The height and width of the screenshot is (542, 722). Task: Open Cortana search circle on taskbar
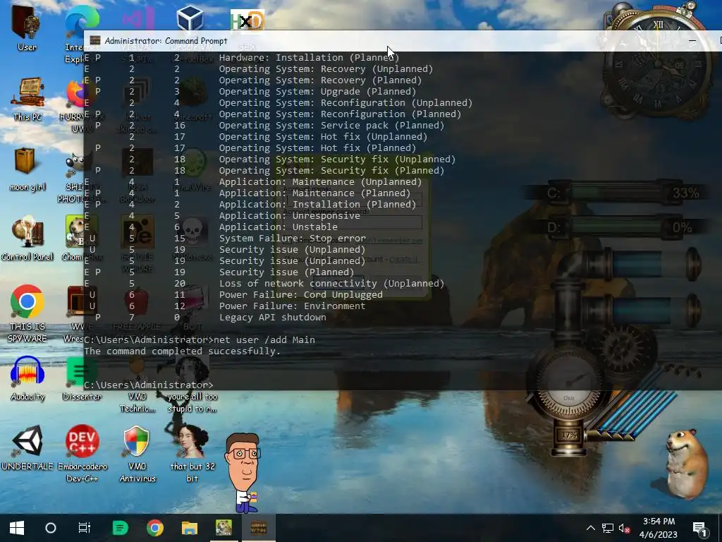pyautogui.click(x=51, y=528)
